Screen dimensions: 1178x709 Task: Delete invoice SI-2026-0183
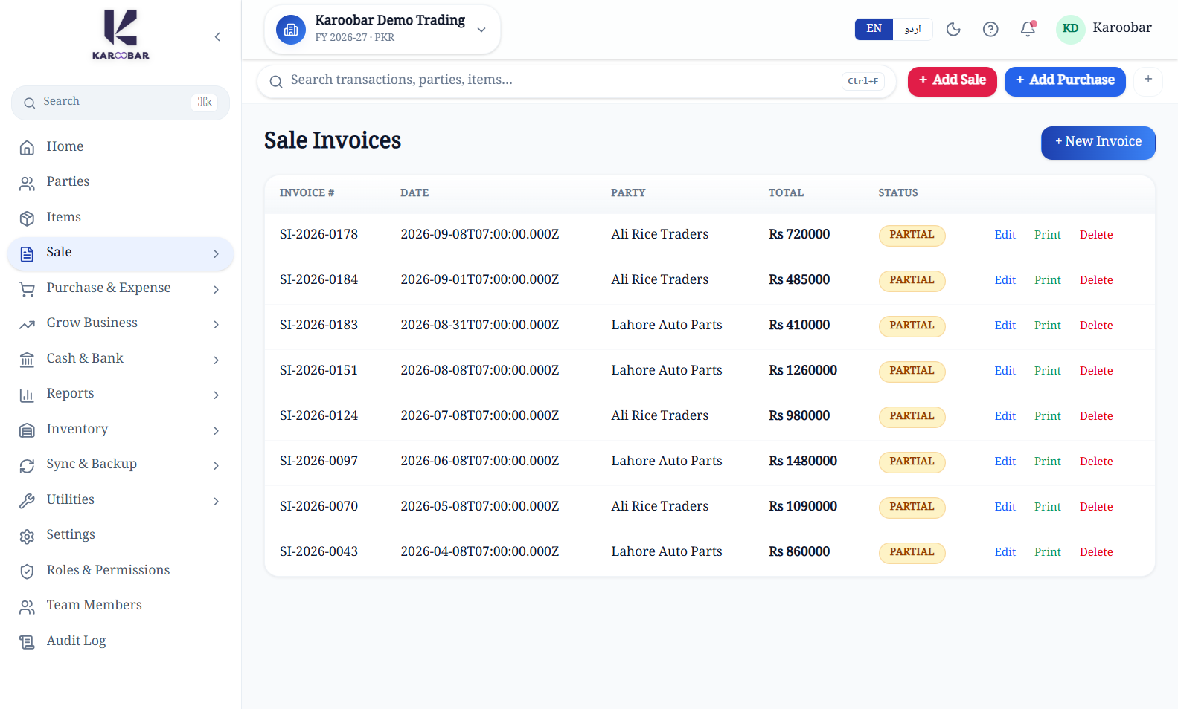coord(1096,326)
